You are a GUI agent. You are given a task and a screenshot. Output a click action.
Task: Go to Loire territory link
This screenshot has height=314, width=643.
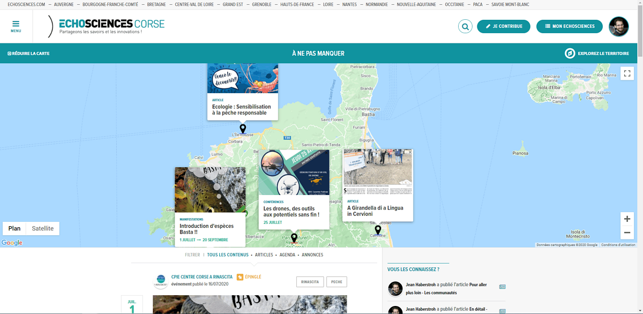(x=328, y=4)
